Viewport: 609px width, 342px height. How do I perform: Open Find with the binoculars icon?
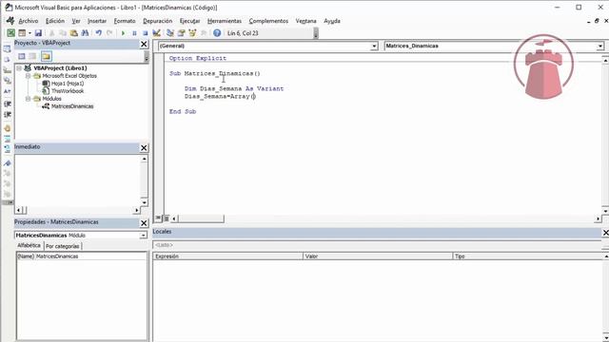click(85, 33)
